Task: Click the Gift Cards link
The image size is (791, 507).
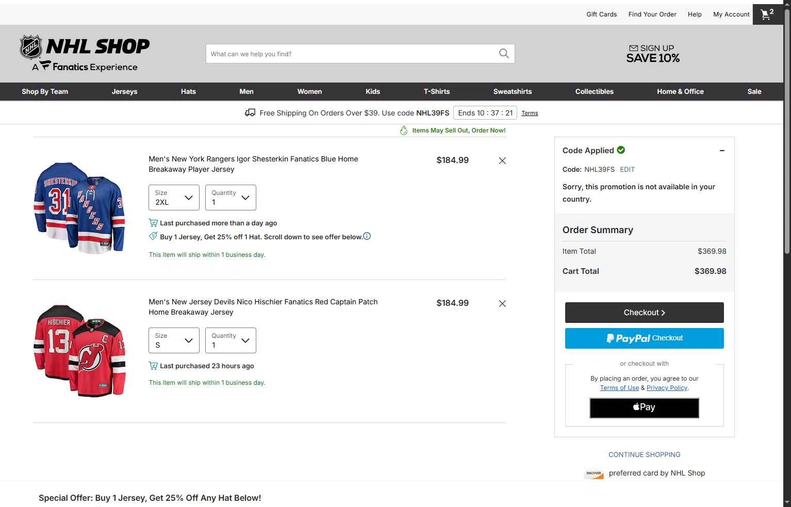Action: tap(602, 14)
